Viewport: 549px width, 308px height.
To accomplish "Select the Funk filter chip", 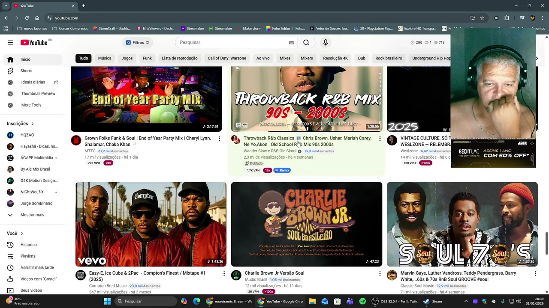I will click(x=147, y=58).
